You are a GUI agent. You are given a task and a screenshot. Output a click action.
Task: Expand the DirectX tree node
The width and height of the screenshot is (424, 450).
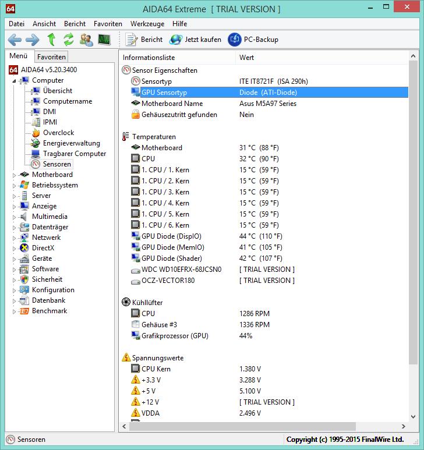(x=14, y=249)
